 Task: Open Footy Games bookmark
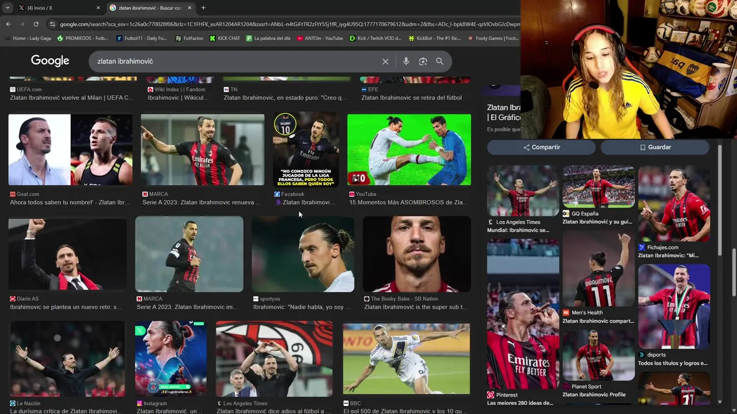tap(492, 39)
